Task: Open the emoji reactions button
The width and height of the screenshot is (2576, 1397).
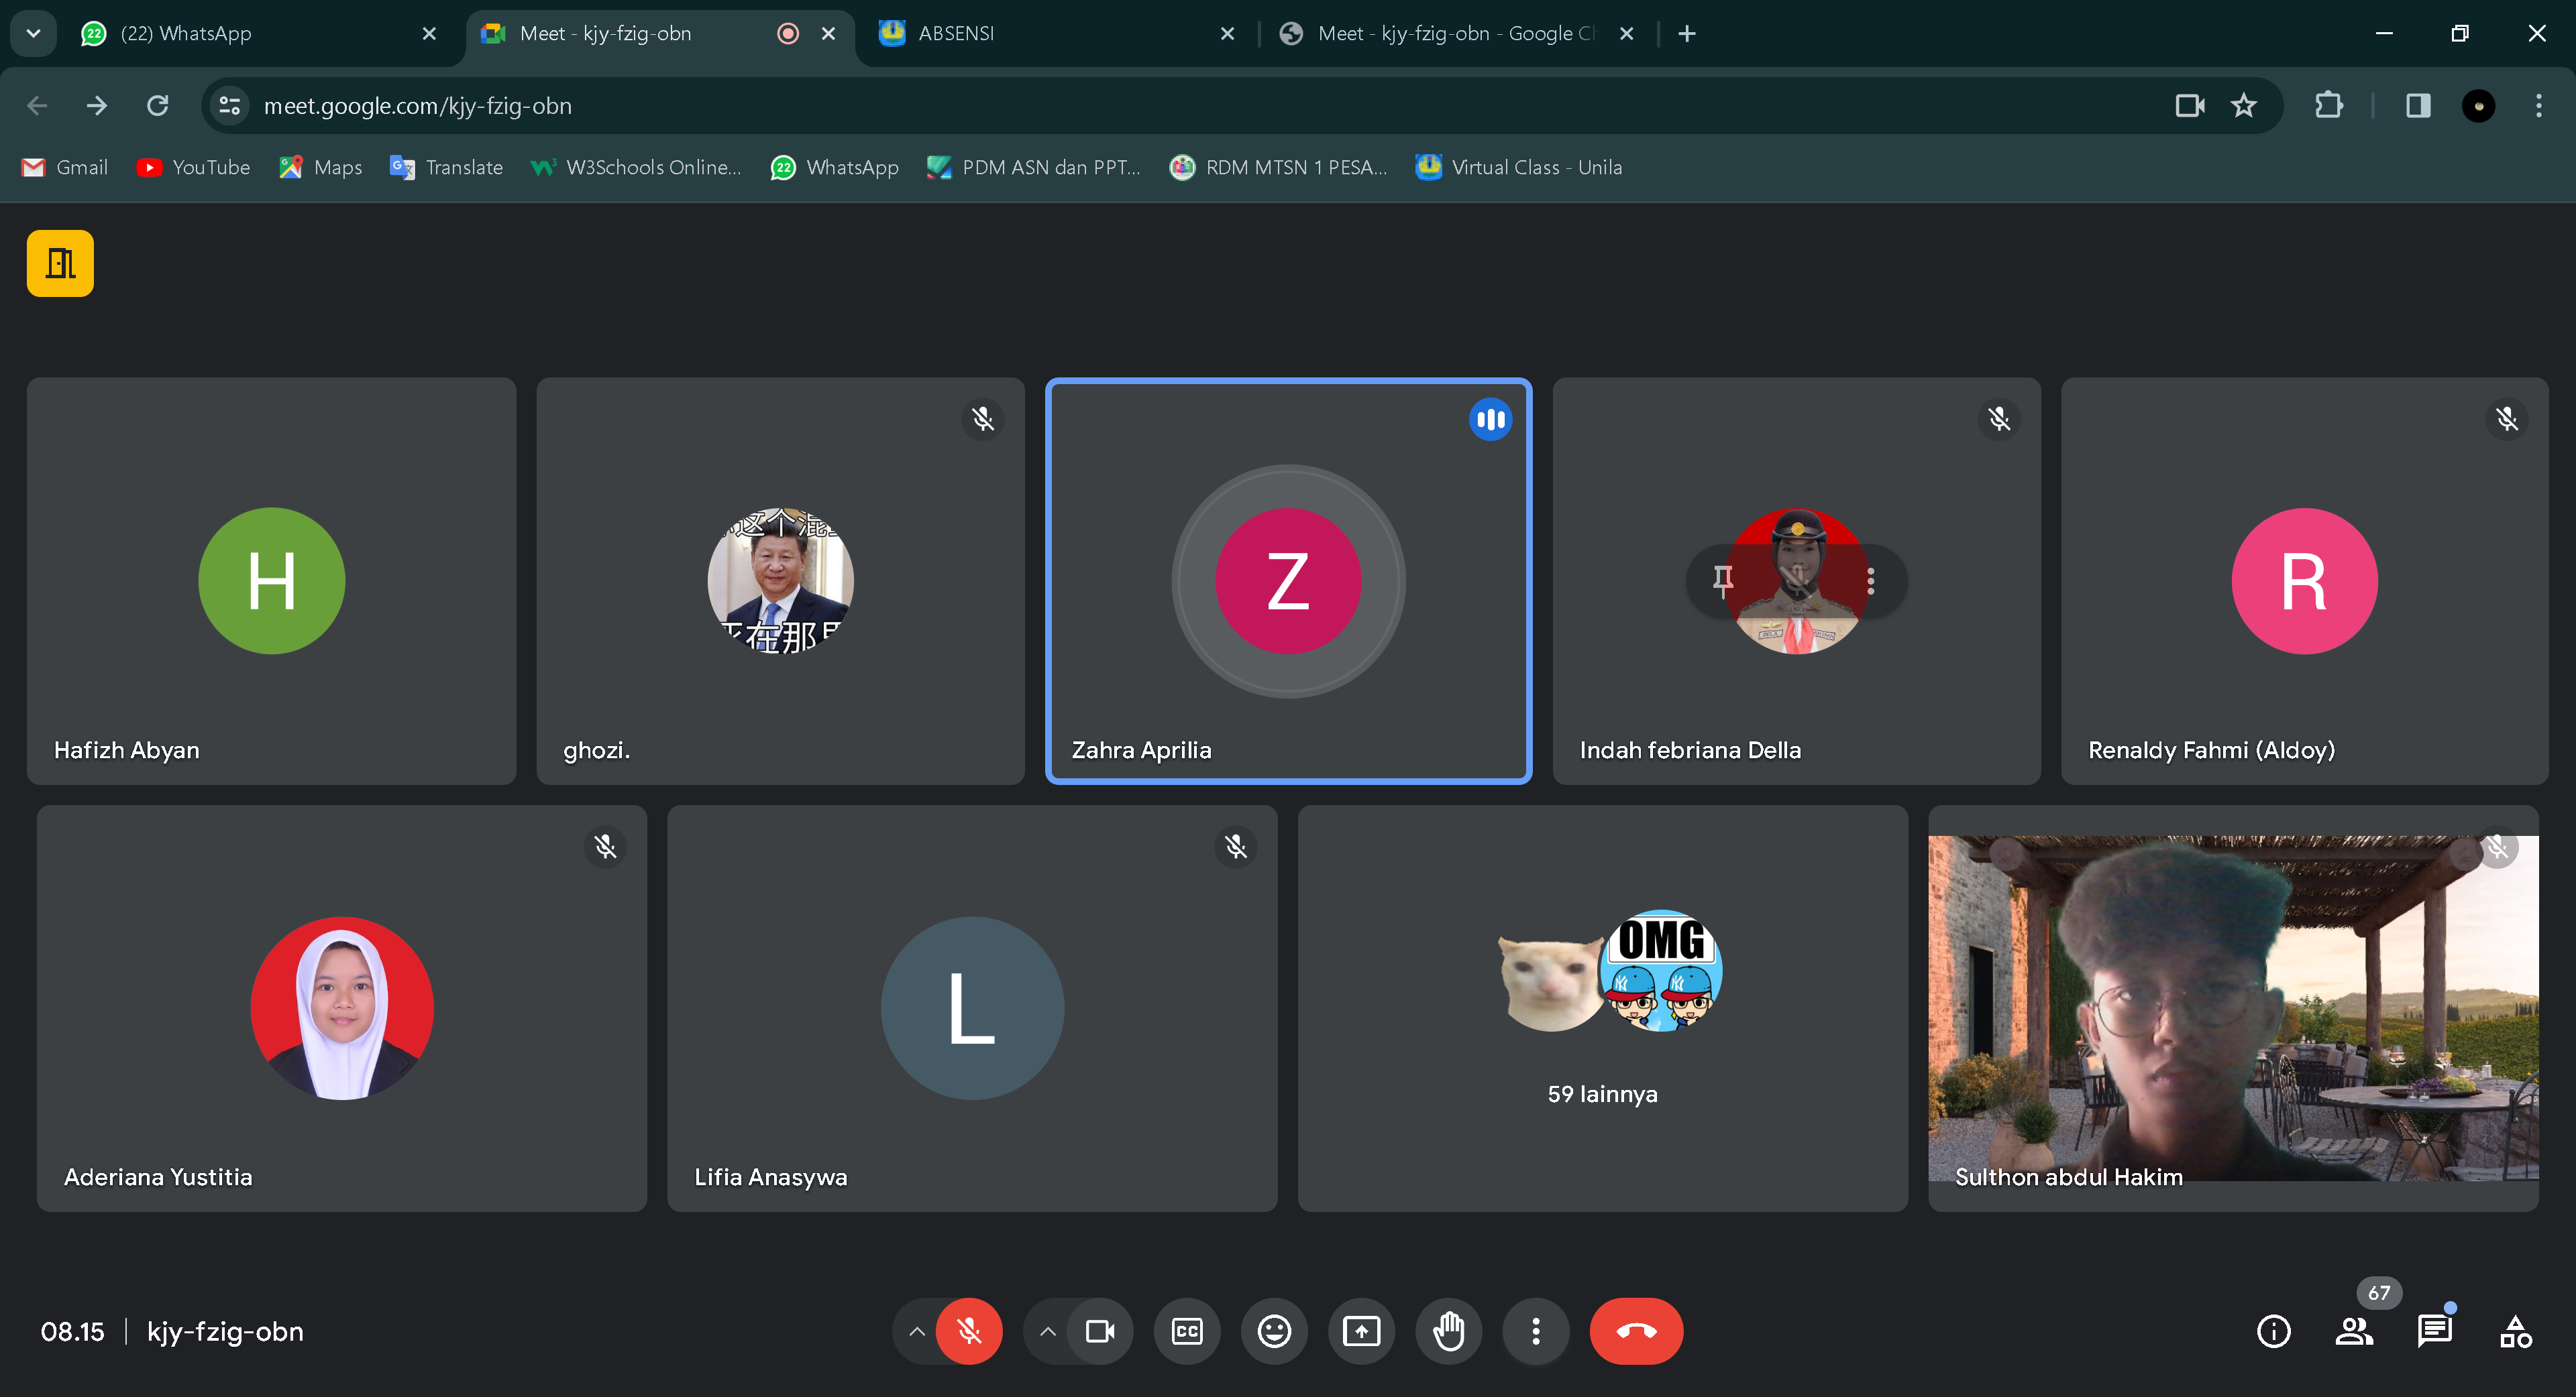Action: coord(1274,1331)
